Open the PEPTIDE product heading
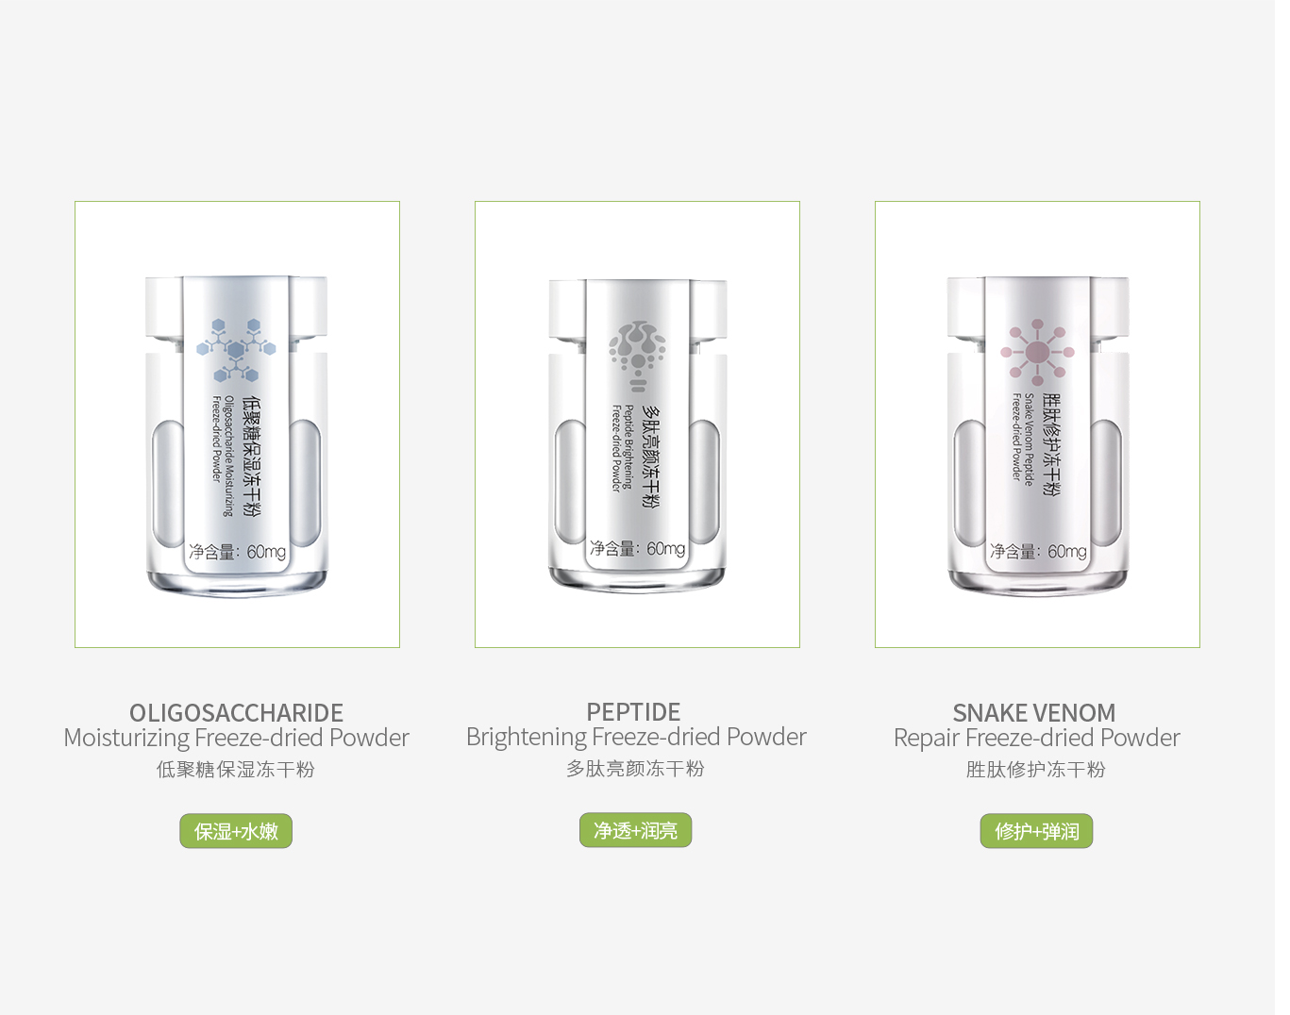Screen dimensions: 1290x1015 633,711
